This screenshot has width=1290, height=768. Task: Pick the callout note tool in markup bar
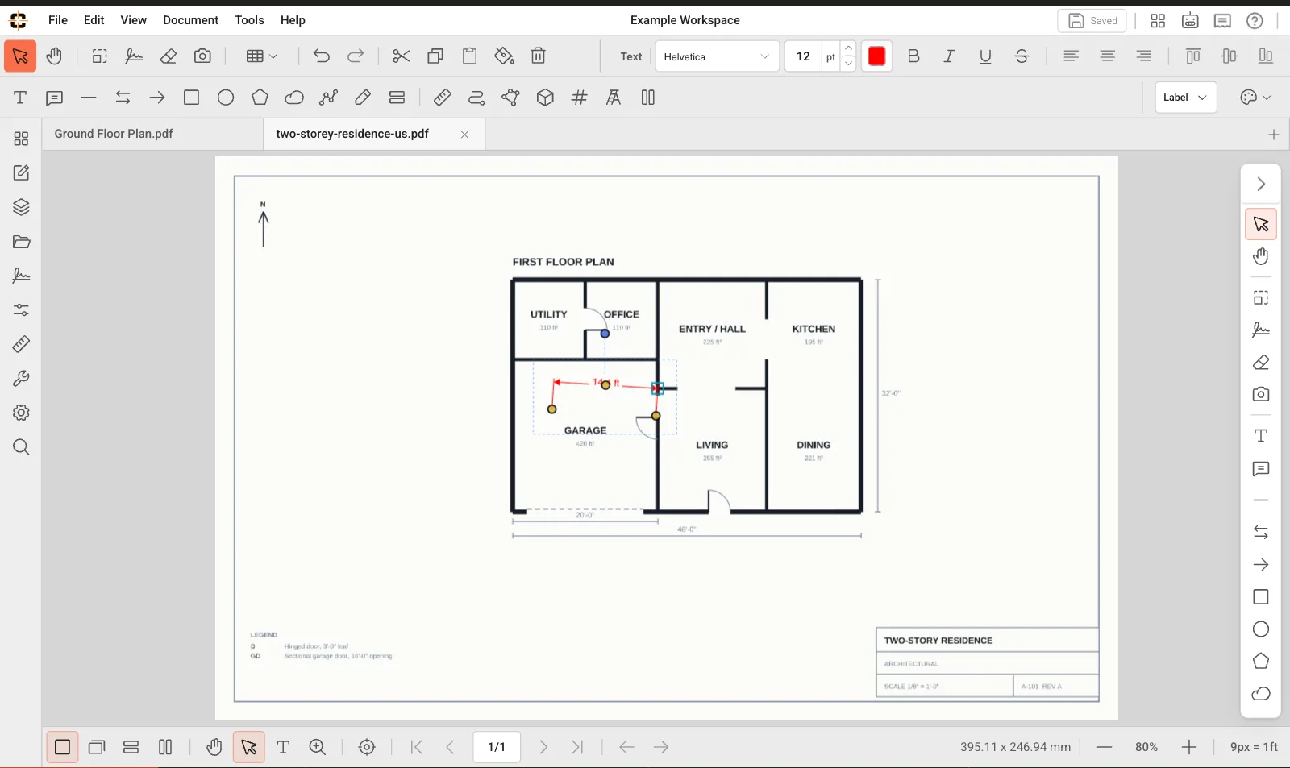(x=55, y=98)
